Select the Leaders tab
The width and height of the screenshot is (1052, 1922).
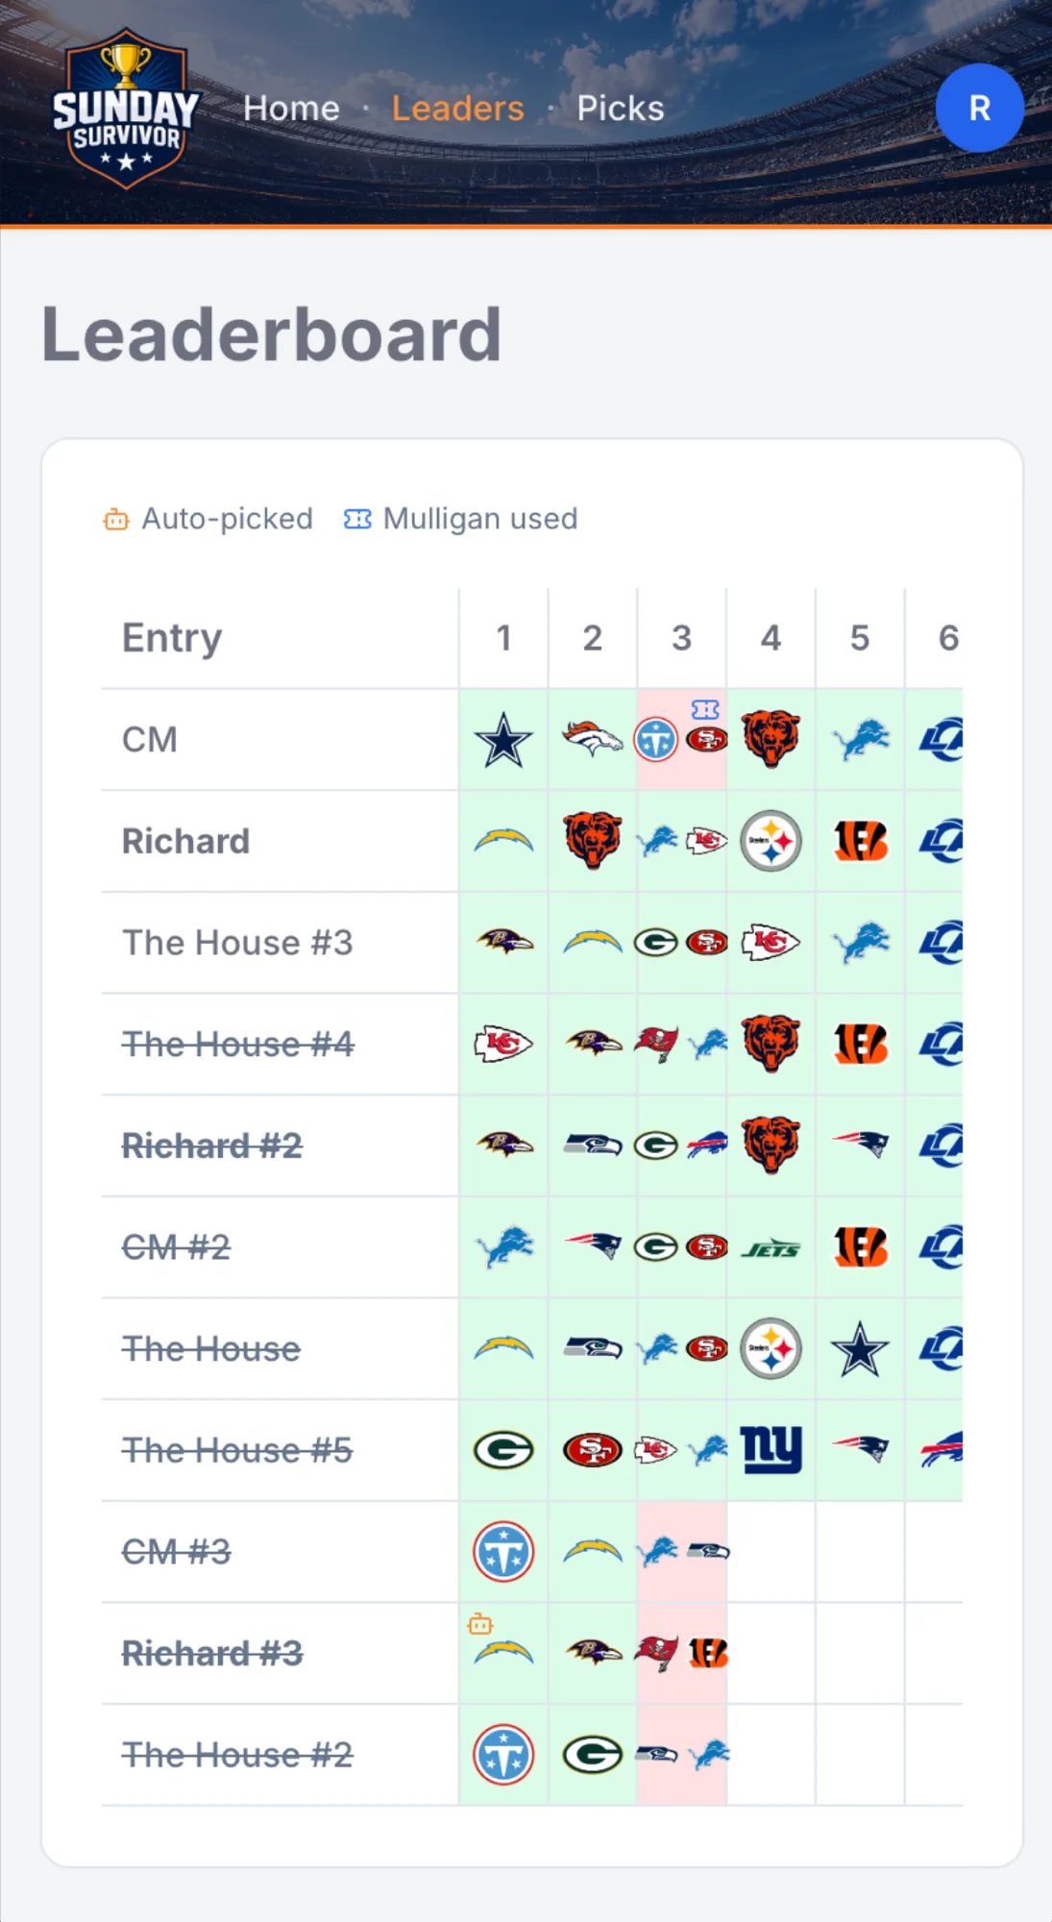458,109
